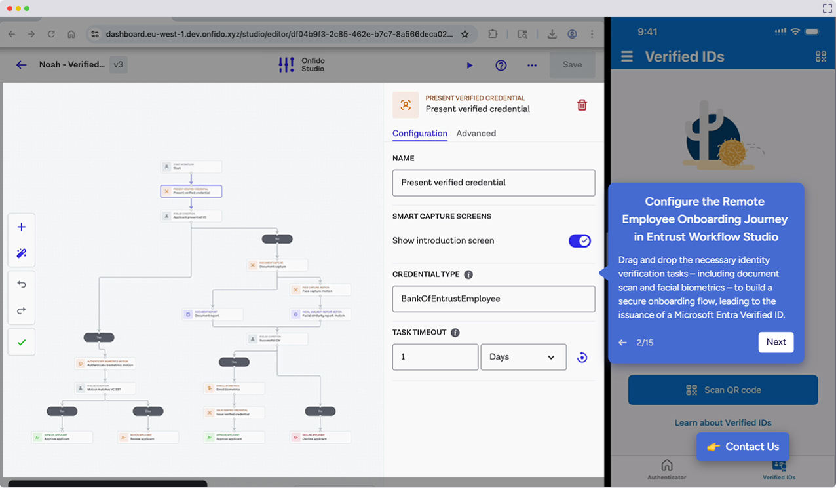Edit the Credential Type field
836x488 pixels.
[x=494, y=299]
